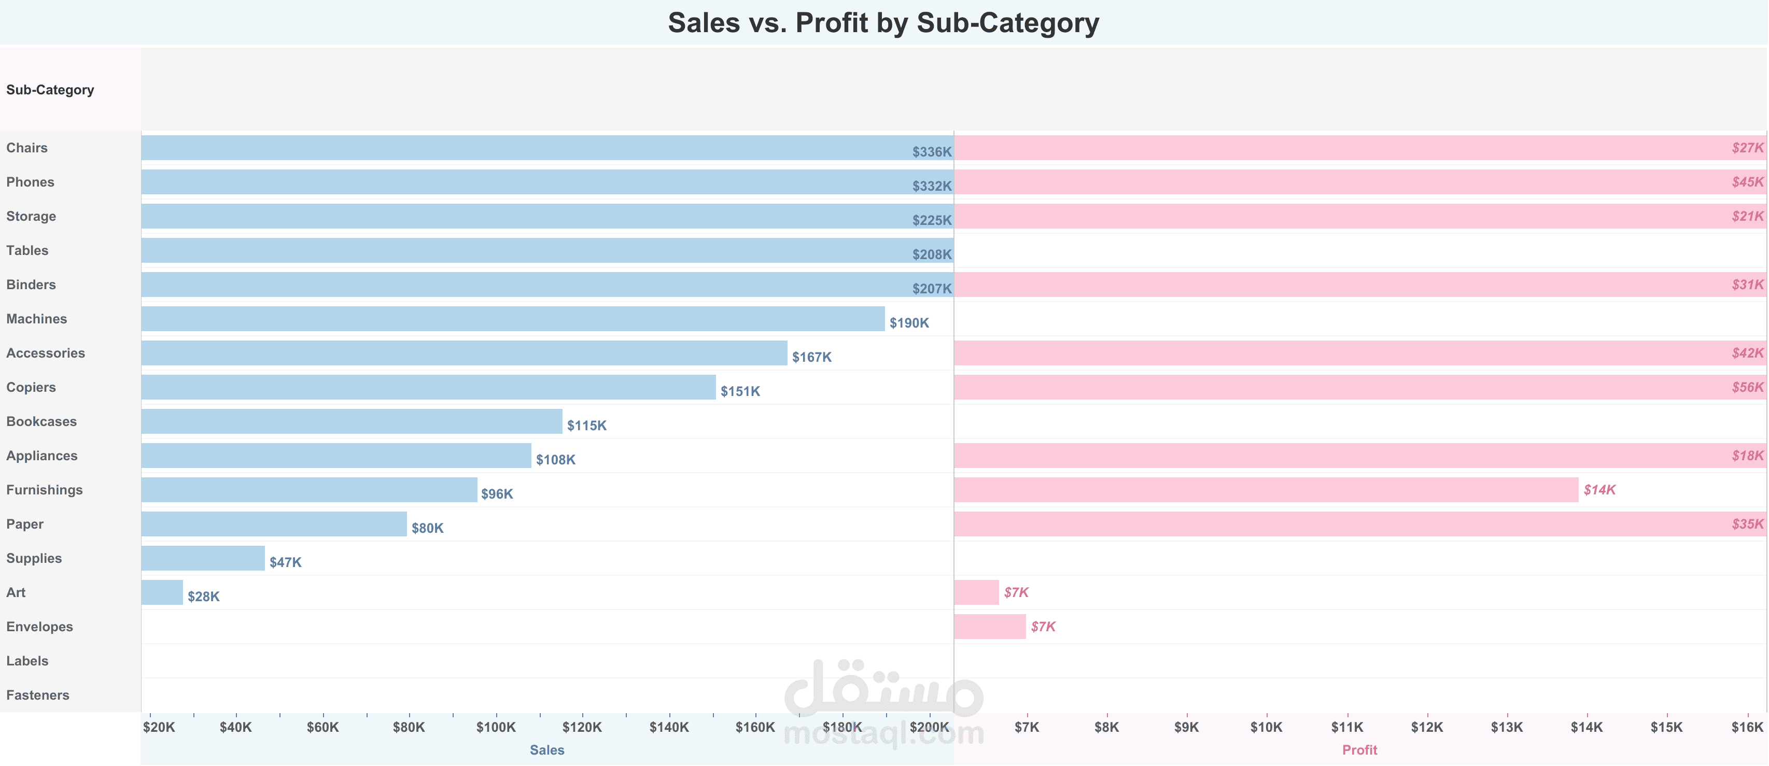The image size is (1769, 766).
Task: Select the Bookcases sales bar labeled $115K
Action: [352, 421]
